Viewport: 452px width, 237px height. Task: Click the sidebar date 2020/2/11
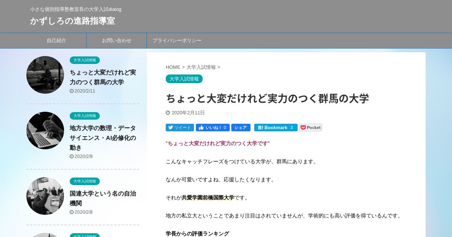(85, 91)
